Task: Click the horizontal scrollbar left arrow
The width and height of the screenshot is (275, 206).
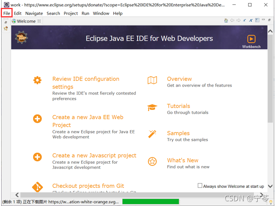Action: pyautogui.click(x=17, y=195)
